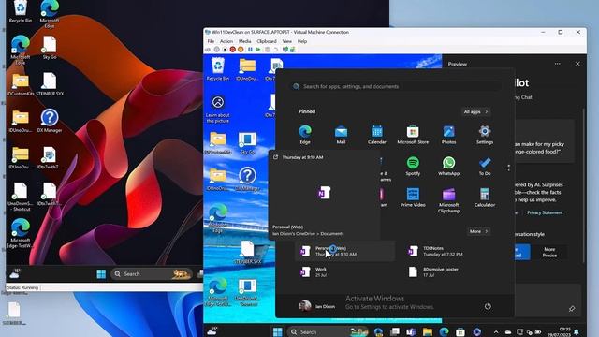Click the notification bell in VM taskbar
The image size is (599, 337).
tap(577, 332)
